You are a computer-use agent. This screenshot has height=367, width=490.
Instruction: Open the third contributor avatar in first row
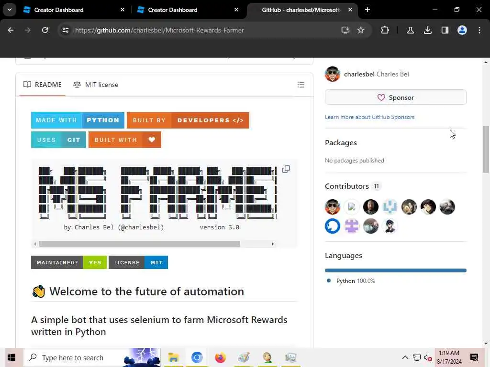click(x=371, y=207)
